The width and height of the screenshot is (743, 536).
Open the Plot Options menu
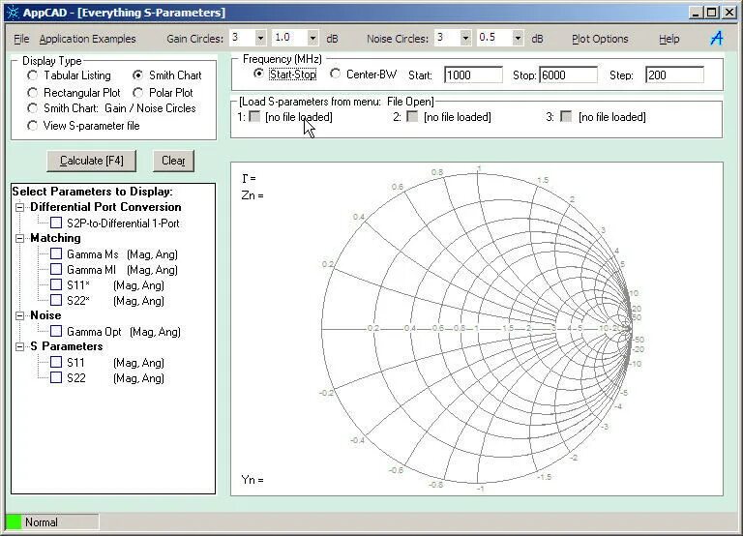click(x=600, y=39)
